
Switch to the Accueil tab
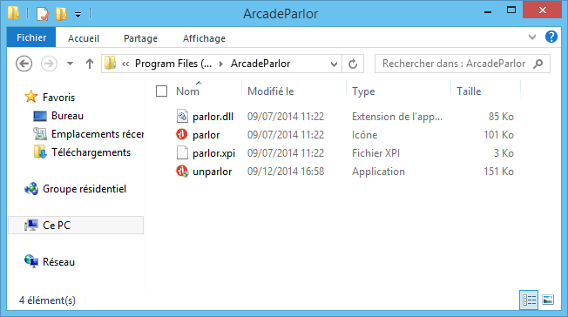click(x=84, y=38)
